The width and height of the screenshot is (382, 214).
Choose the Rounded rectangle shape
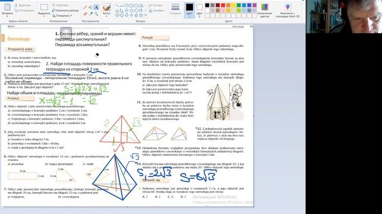click(x=136, y=5)
